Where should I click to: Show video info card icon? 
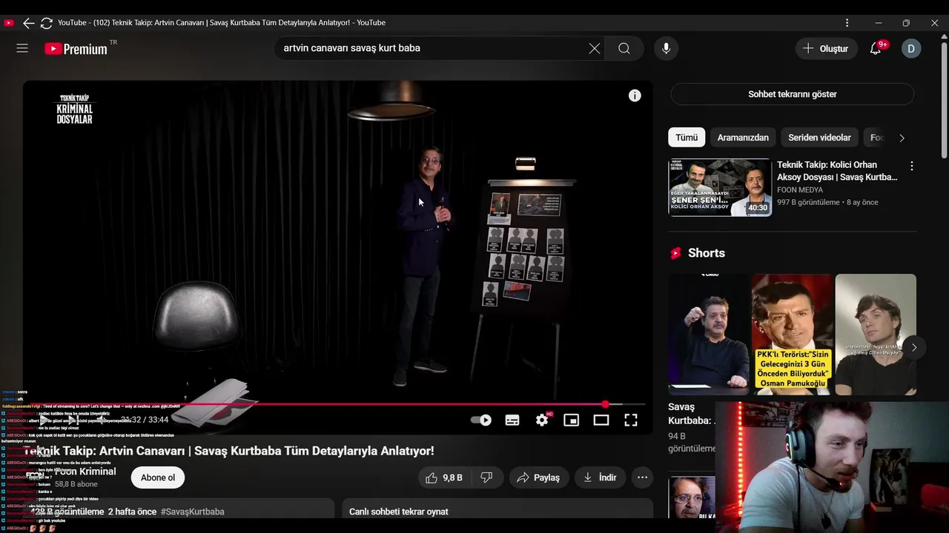pos(635,95)
